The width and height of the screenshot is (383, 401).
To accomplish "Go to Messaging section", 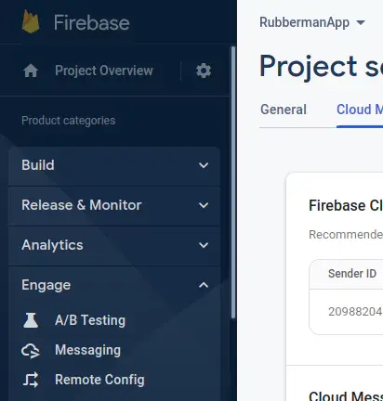I will click(87, 350).
